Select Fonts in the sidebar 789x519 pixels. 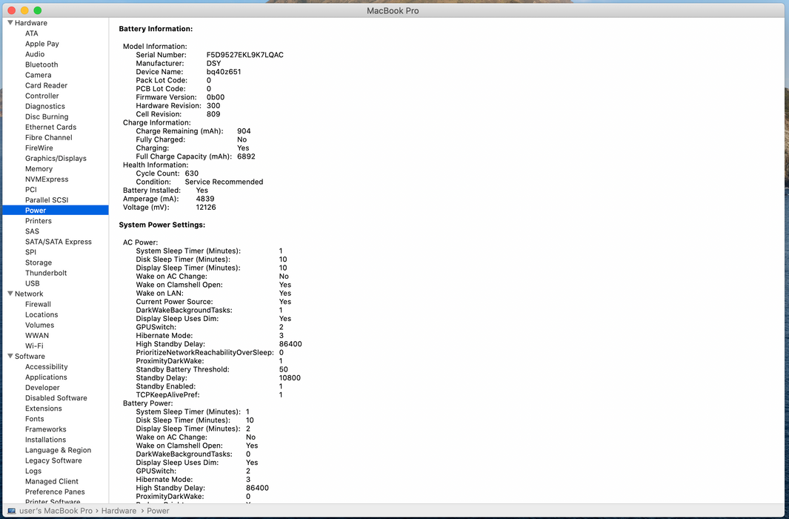(x=35, y=419)
